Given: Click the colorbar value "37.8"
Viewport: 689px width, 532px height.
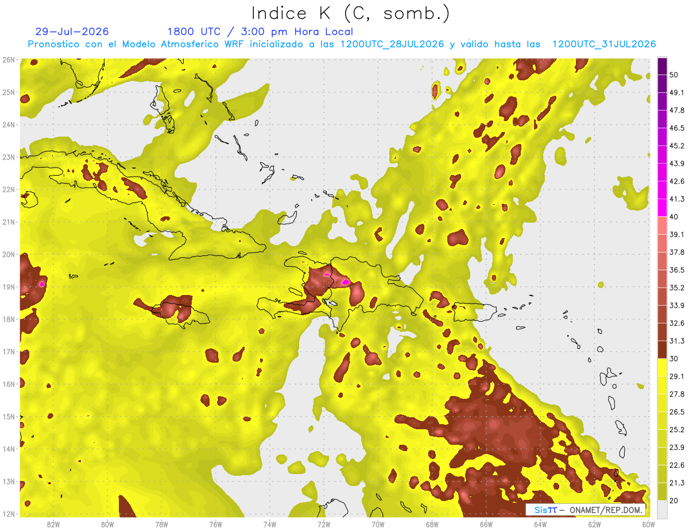Looking at the screenshot, I should pos(677,253).
